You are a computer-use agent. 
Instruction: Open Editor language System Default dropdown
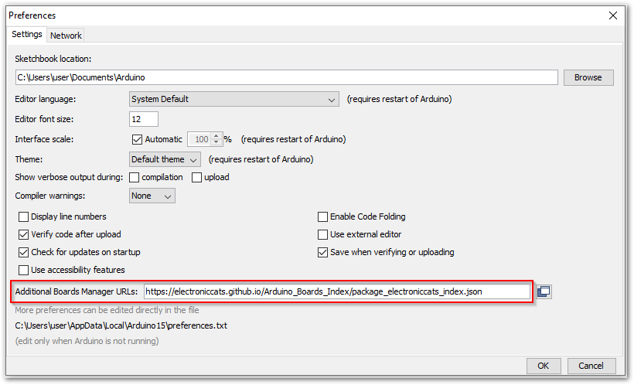[x=234, y=99]
